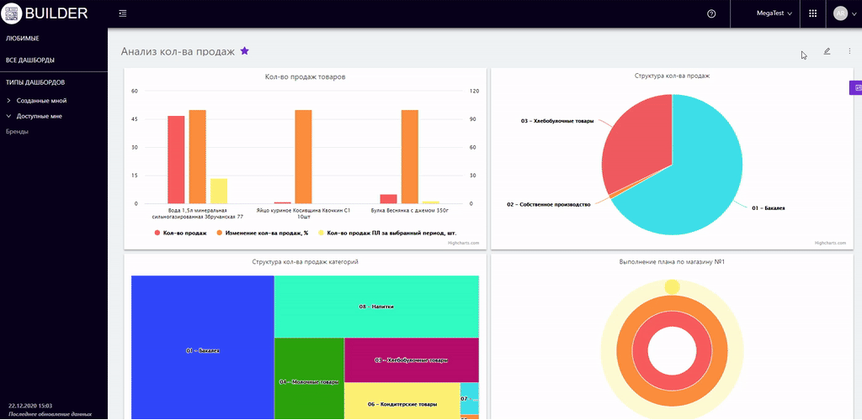Click the purple side panel tab icon
Screen dimensions: 862x420
click(856, 87)
